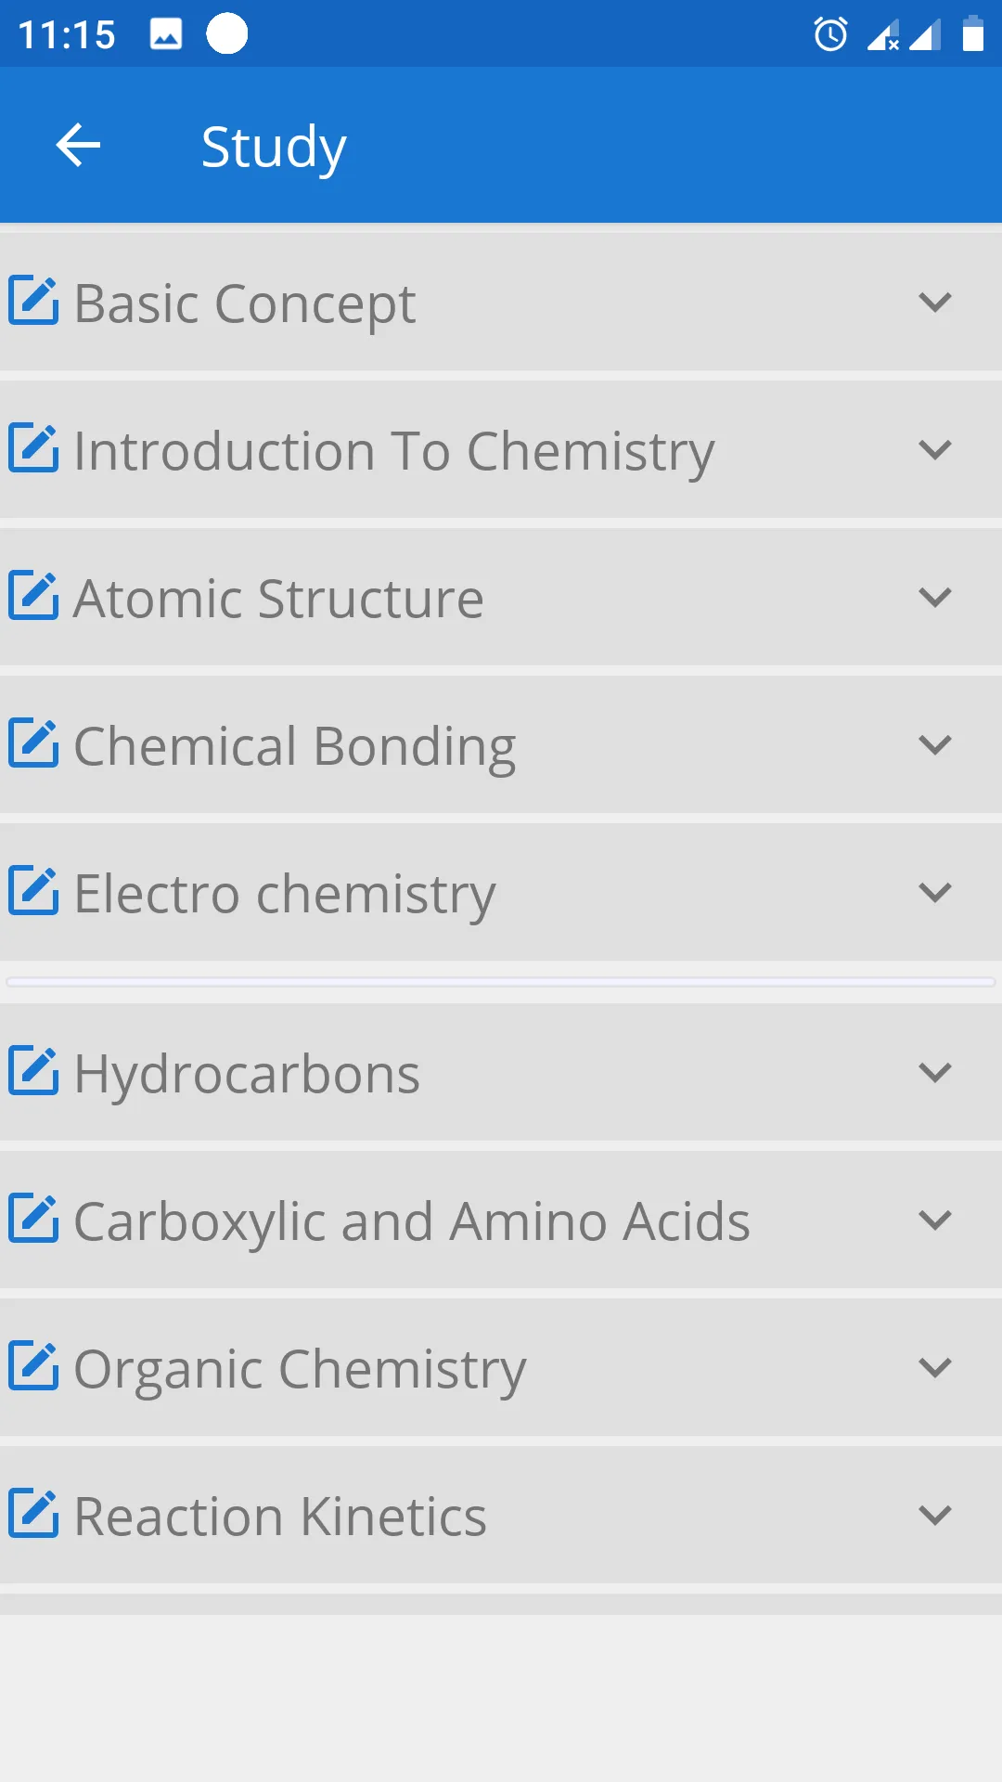1002x1782 pixels.
Task: Expand the Carboxylic and Amino Acids chevron
Action: coord(934,1220)
